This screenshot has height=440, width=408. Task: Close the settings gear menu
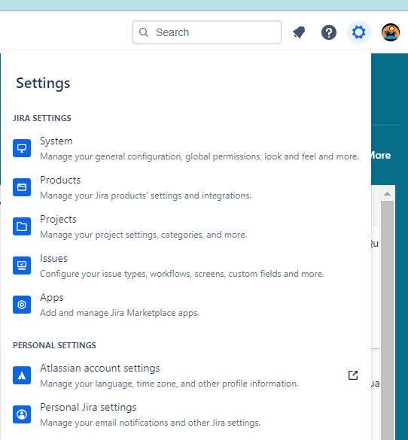(x=359, y=32)
